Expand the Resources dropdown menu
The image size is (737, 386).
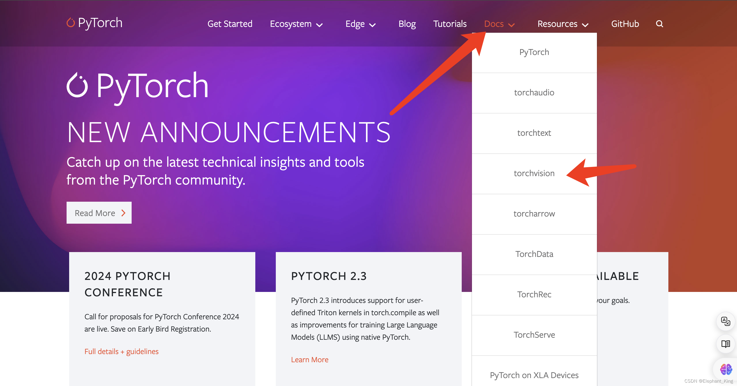(x=563, y=23)
